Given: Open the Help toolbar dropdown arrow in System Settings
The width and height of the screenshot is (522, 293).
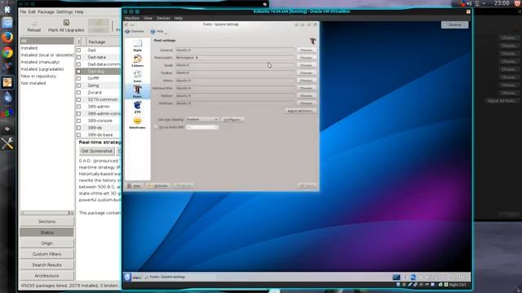Looking at the screenshot, I should [166, 33].
